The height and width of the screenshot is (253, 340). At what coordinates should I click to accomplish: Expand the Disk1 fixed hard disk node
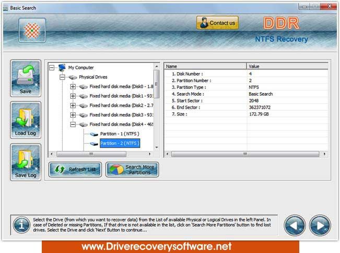[73, 96]
